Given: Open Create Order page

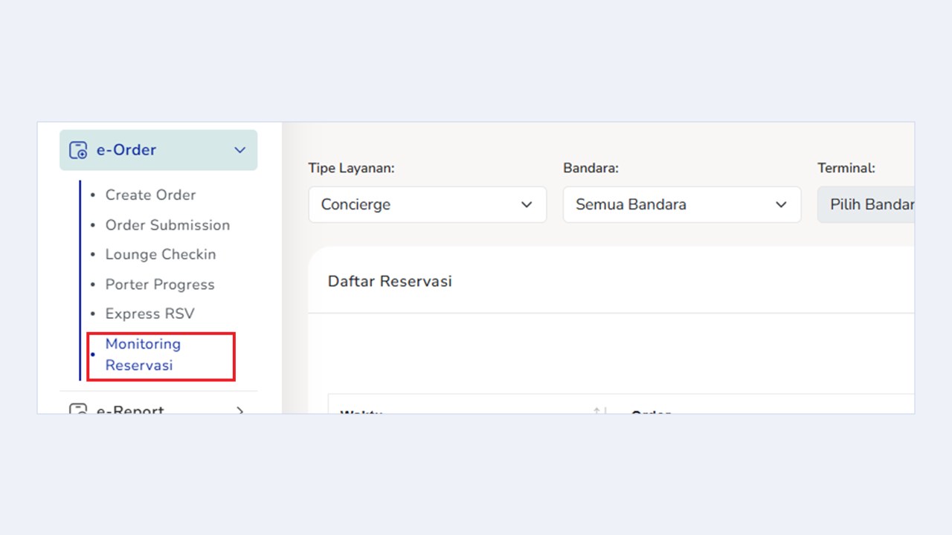Looking at the screenshot, I should coord(150,195).
